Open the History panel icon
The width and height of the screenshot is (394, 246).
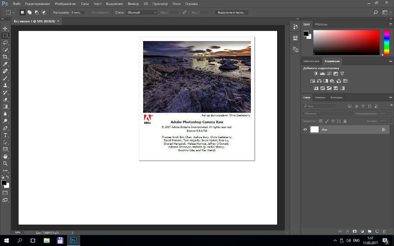click(x=295, y=27)
